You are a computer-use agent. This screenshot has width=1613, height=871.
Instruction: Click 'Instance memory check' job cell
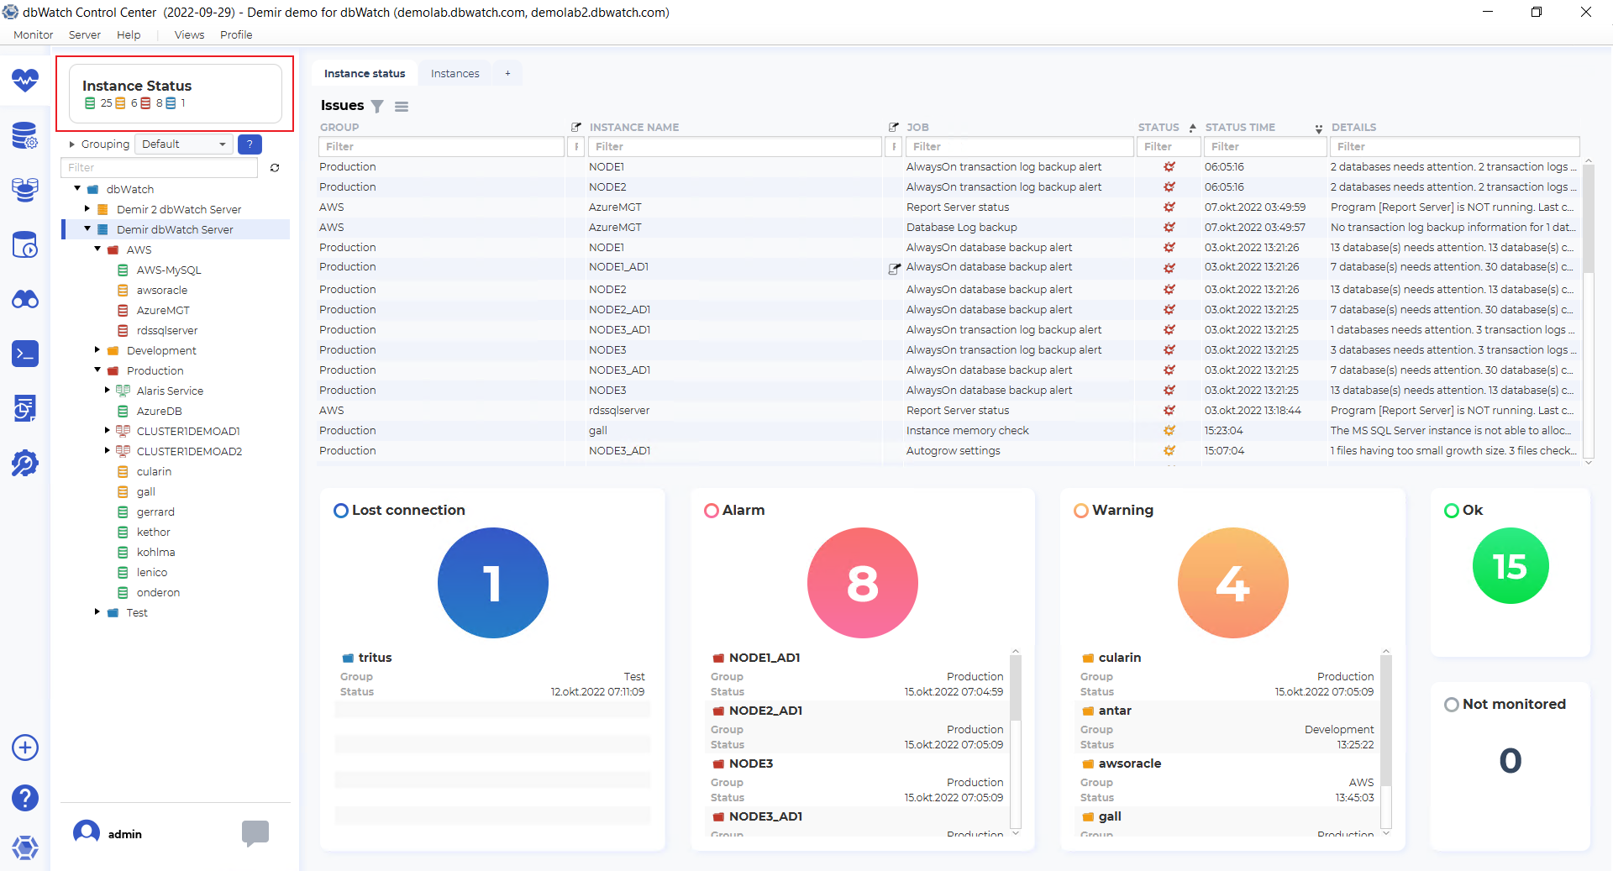(x=967, y=431)
